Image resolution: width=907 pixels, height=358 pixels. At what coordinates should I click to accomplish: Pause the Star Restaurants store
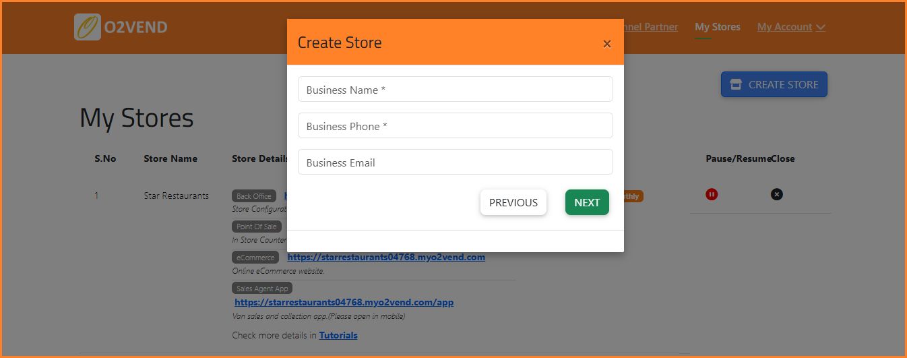pos(712,194)
